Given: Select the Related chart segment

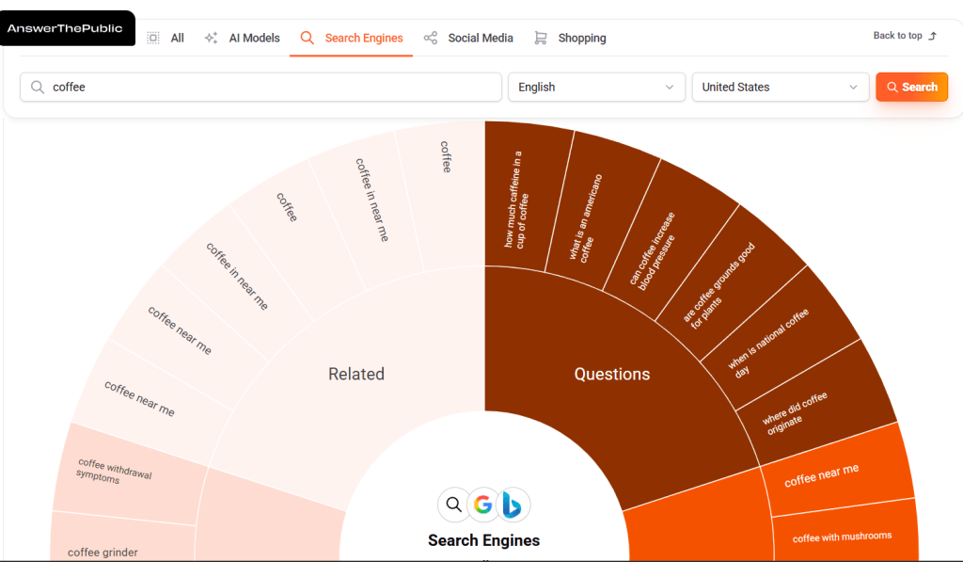Looking at the screenshot, I should click(x=356, y=375).
